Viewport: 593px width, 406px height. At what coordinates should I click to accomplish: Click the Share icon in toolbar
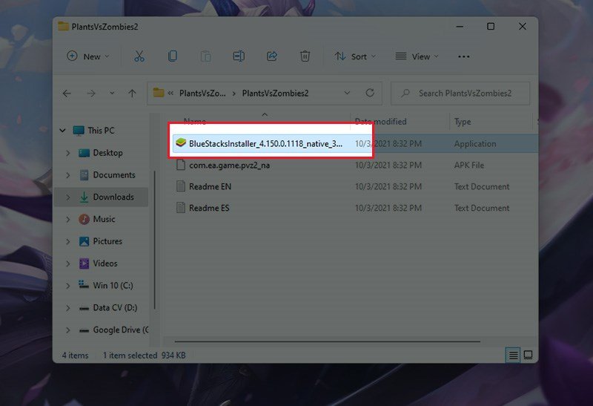(x=271, y=56)
